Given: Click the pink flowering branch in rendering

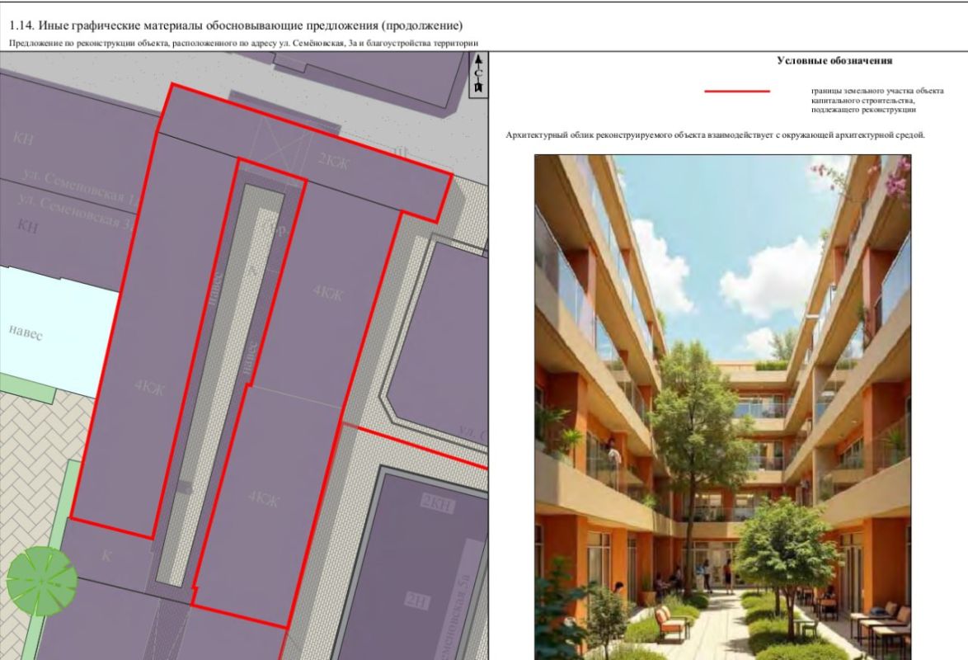Looking at the screenshot, I should pyautogui.click(x=876, y=179).
